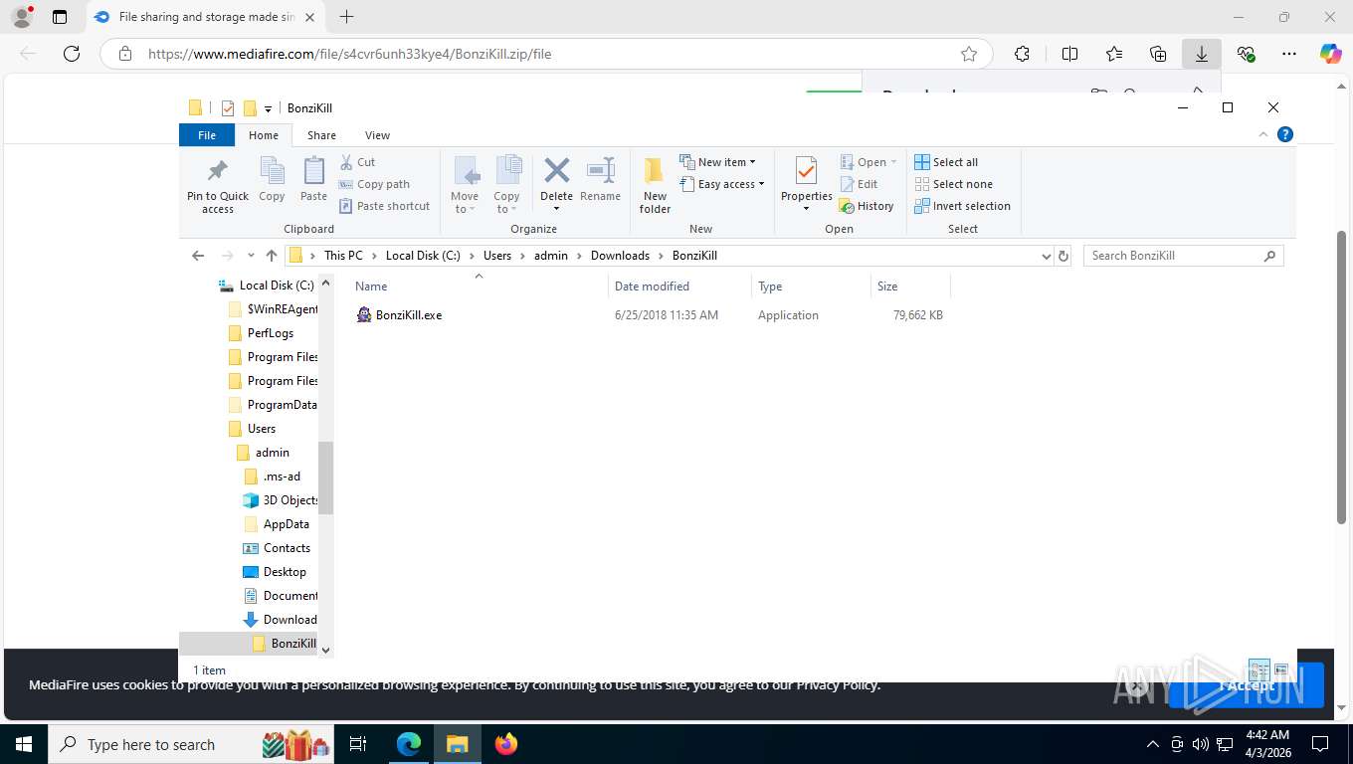Click This PC in the address breadcrumb
This screenshot has width=1353, height=764.
[x=343, y=256]
